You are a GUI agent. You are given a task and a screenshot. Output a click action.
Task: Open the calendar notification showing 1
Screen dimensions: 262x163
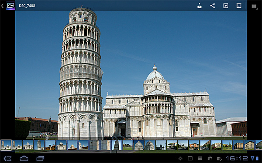(190, 158)
